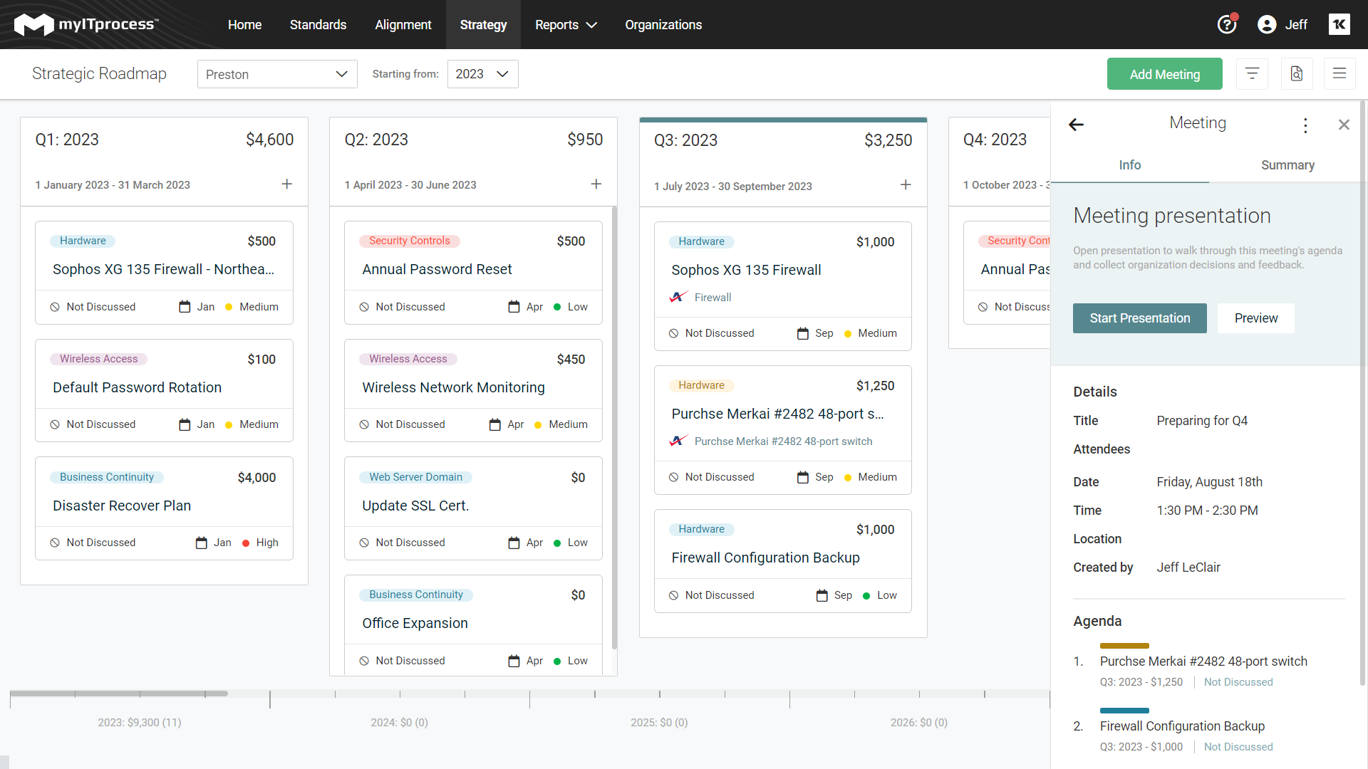Image resolution: width=1368 pixels, height=769 pixels.
Task: Click Not Discussed status icon on Update SSL Cert.
Action: click(x=364, y=543)
